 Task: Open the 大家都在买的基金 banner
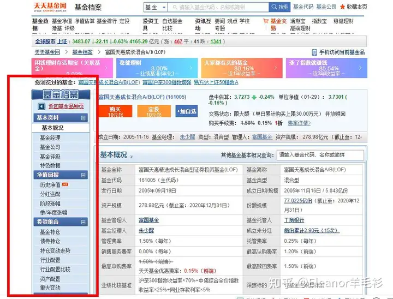click(242, 68)
